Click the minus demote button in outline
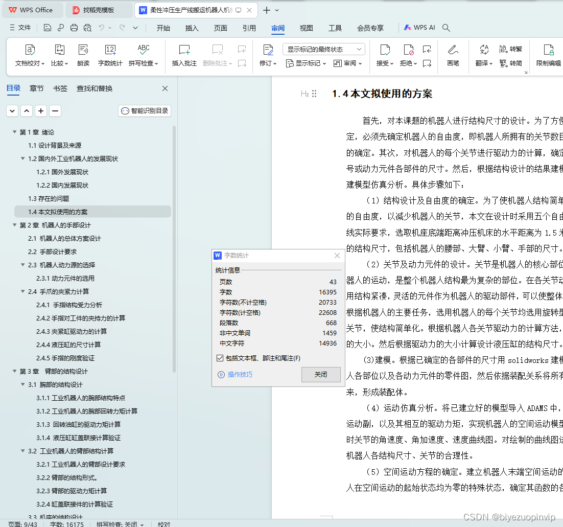The image size is (563, 527). click(55, 110)
